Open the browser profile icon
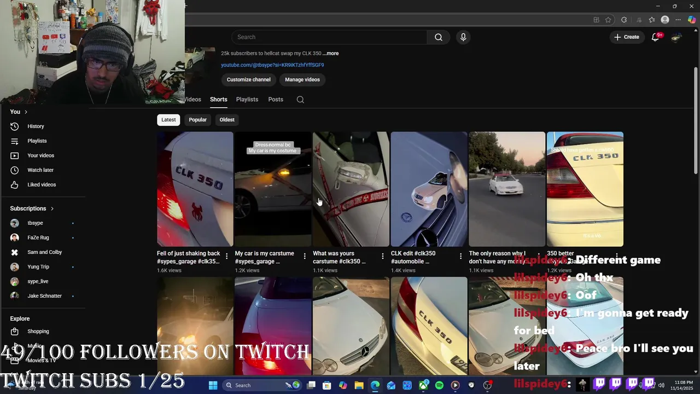The height and width of the screenshot is (394, 700). tap(665, 20)
